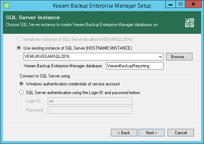
Task: Click the Veeam app icon in title bar
Action: [x=6, y=5]
